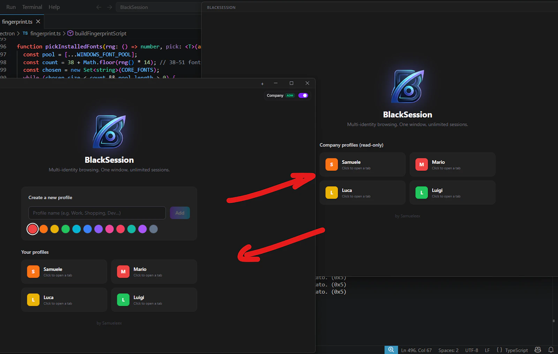The image size is (558, 354).
Task: Click the Profile name input field
Action: 97,213
